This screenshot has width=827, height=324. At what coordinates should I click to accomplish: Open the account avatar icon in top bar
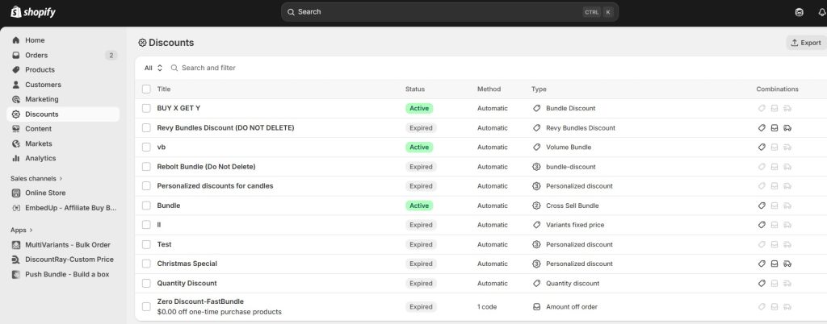point(799,12)
